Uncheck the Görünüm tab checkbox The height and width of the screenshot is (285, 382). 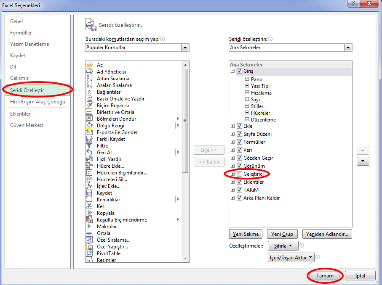tap(240, 166)
